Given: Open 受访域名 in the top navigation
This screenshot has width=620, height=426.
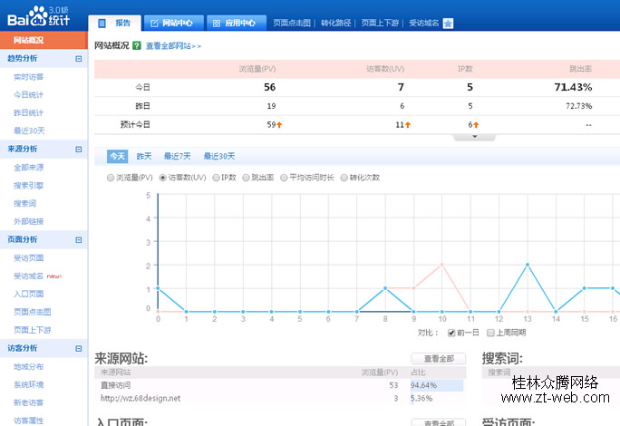Looking at the screenshot, I should pyautogui.click(x=423, y=23).
